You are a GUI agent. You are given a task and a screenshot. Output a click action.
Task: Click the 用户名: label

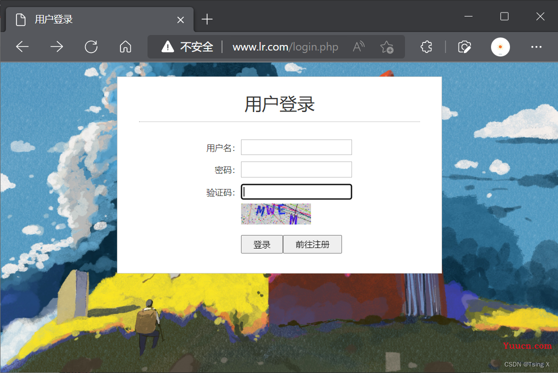220,148
